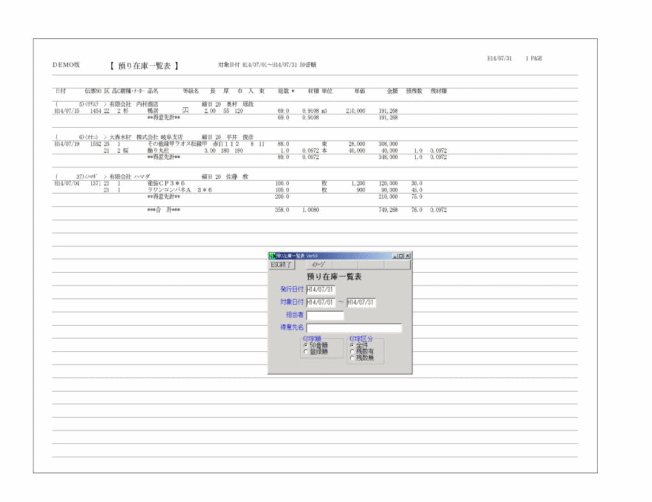Choose the 残数無 radio button

pyautogui.click(x=352, y=358)
